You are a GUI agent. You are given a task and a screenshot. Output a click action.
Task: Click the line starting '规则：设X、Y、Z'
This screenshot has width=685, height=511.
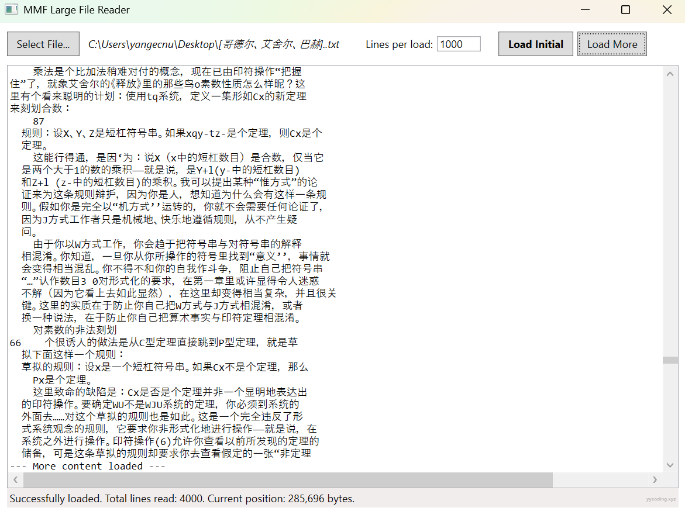click(171, 133)
